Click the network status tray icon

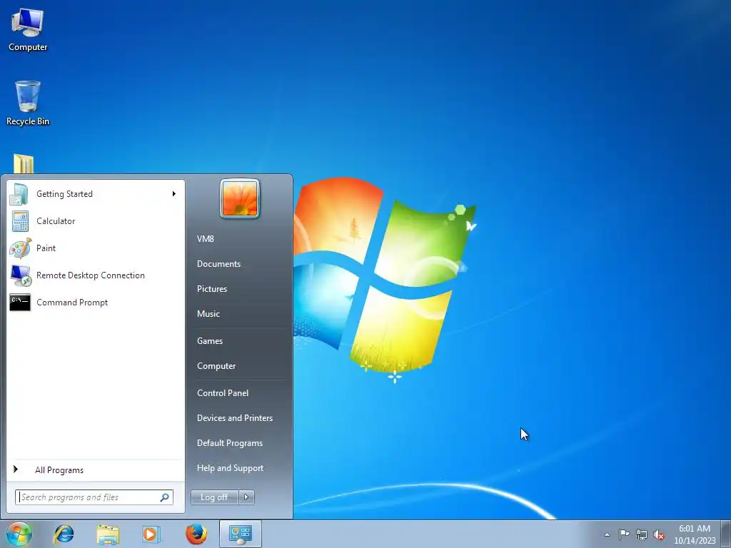coord(642,534)
